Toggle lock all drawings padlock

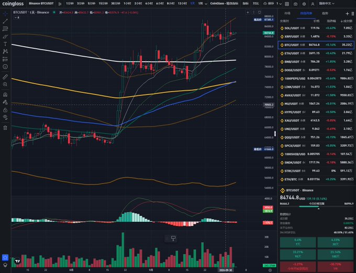[x=5, y=110]
